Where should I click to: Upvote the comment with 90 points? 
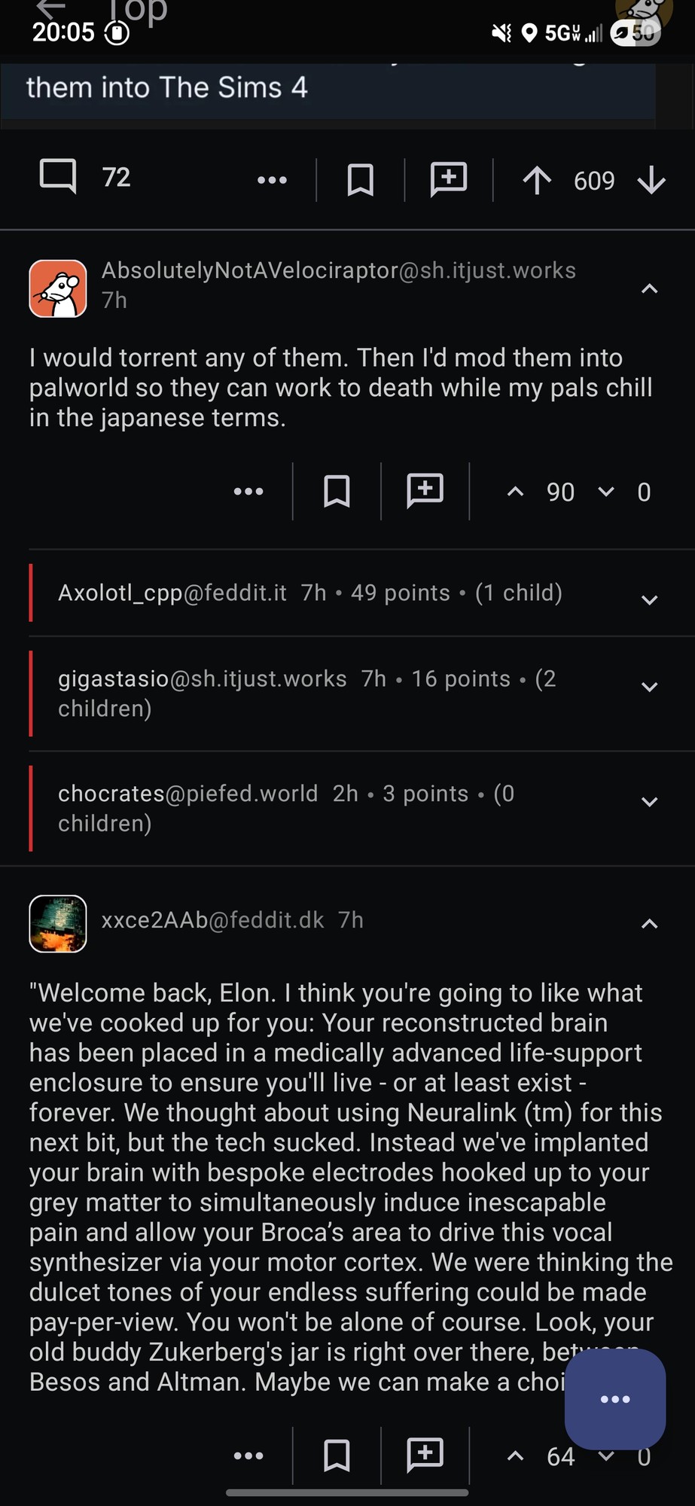[x=516, y=492]
